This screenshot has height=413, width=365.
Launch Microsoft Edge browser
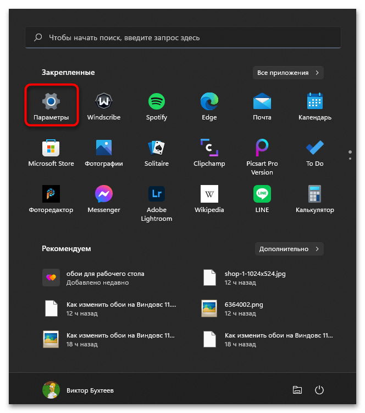click(x=209, y=106)
